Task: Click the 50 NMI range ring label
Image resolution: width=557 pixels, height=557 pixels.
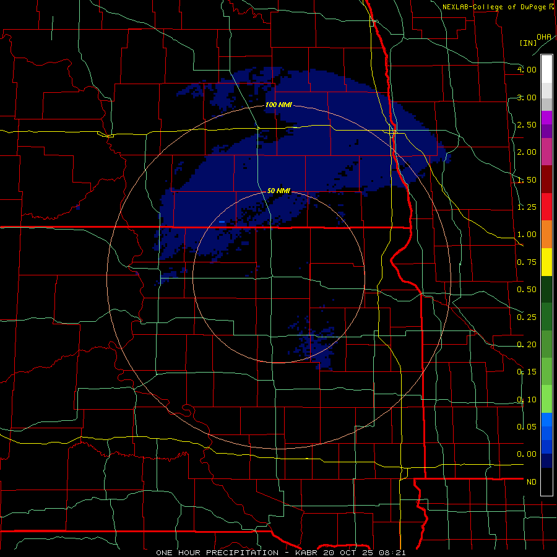Action: coord(278,191)
